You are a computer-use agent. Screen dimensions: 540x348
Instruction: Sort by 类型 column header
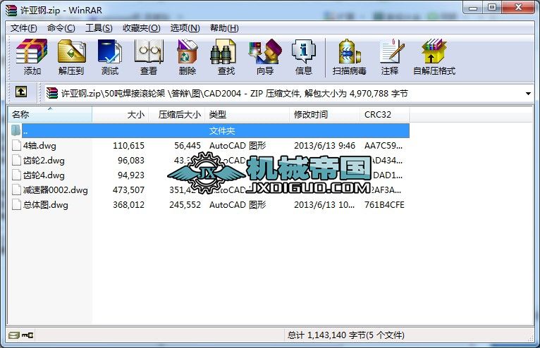point(247,115)
